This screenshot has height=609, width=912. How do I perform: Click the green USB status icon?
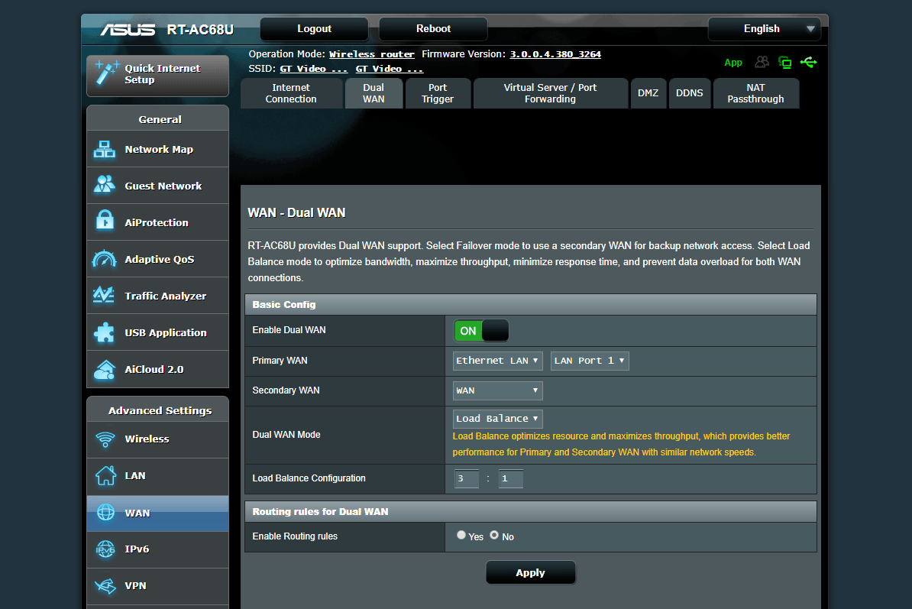click(808, 62)
